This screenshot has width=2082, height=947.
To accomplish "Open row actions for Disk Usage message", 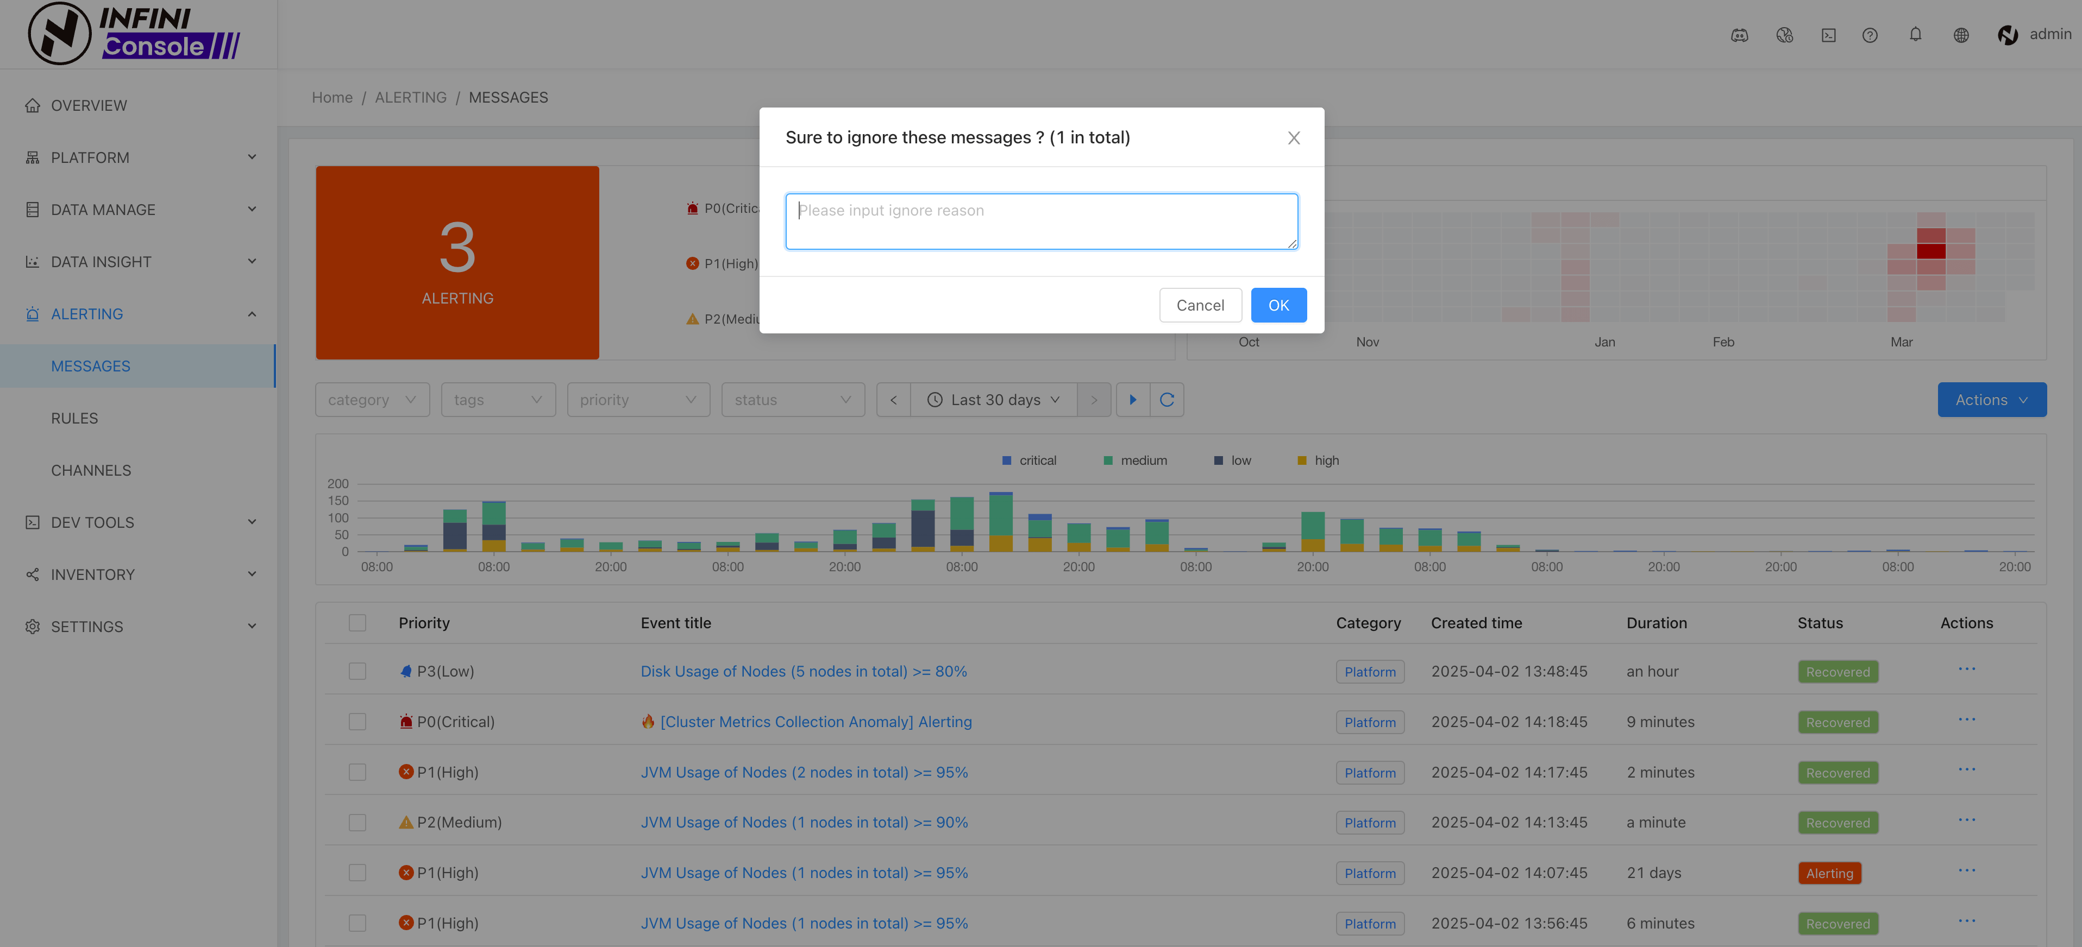I will [x=1966, y=670].
